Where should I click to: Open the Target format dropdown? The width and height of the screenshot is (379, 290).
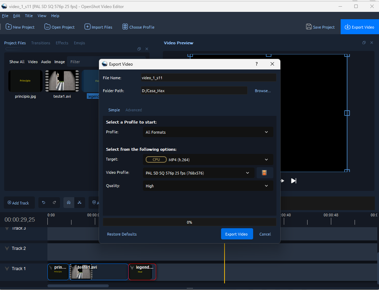[209, 159]
